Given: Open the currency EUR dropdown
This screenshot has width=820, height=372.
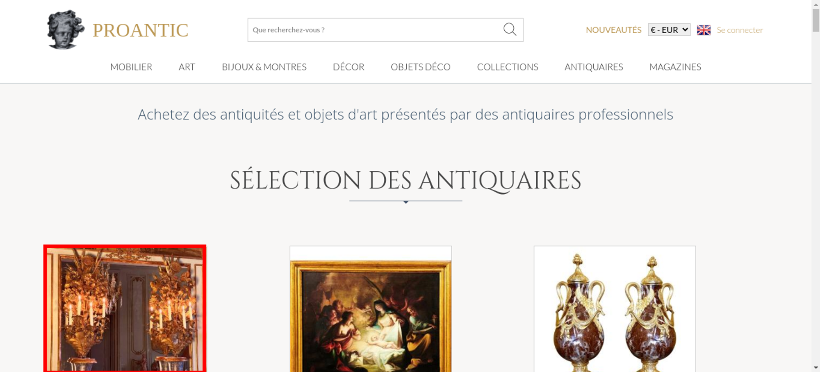Looking at the screenshot, I should pos(669,30).
